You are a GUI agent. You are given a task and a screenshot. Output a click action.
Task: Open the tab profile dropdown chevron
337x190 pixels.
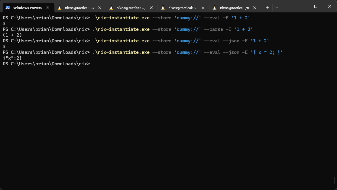(277, 7)
